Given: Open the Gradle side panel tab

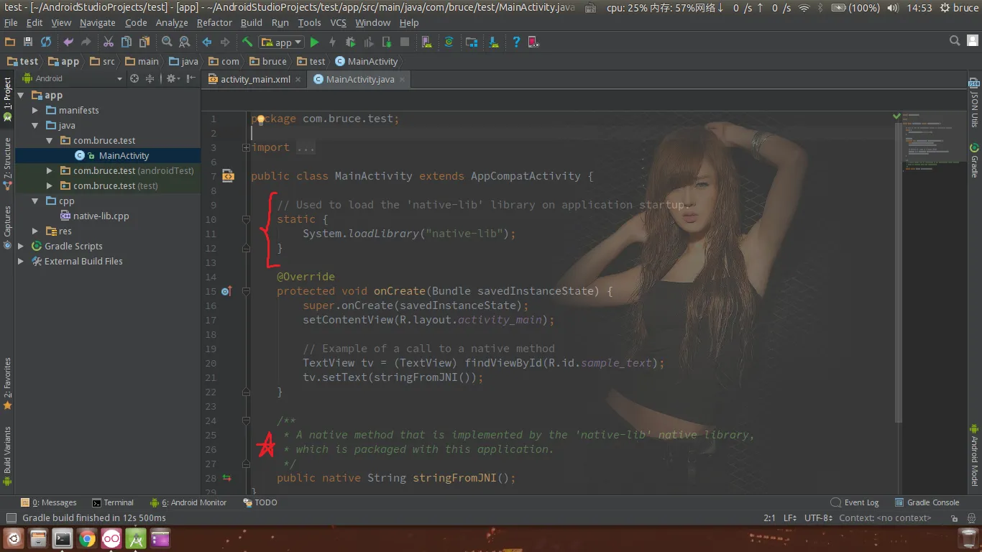Looking at the screenshot, I should (975, 161).
